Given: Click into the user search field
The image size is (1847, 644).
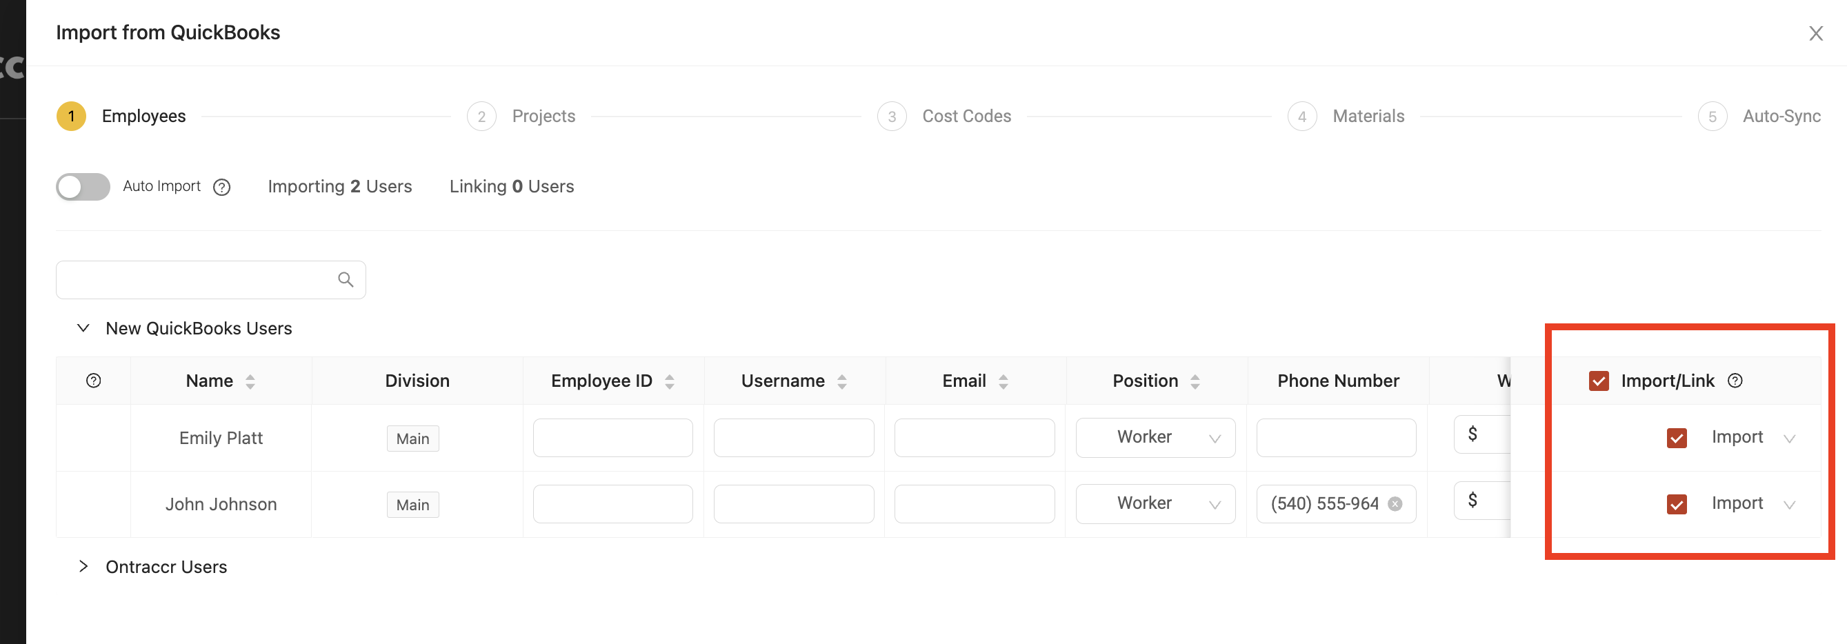Looking at the screenshot, I should tap(211, 280).
